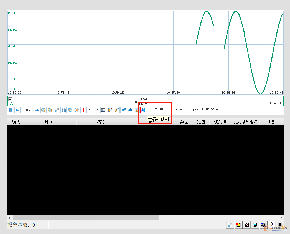Sort by the 时间 column header

49,122
